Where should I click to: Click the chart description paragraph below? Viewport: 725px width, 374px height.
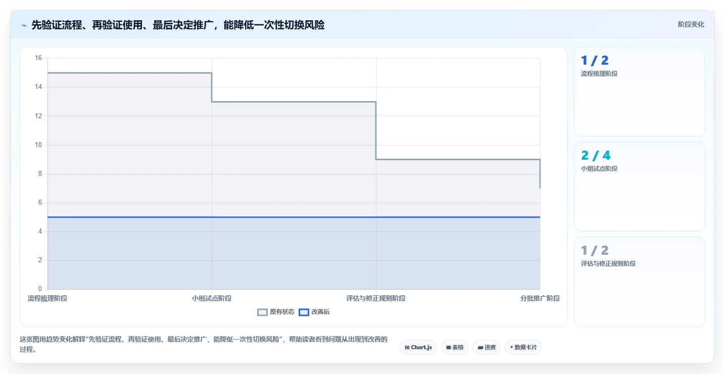[x=204, y=344]
